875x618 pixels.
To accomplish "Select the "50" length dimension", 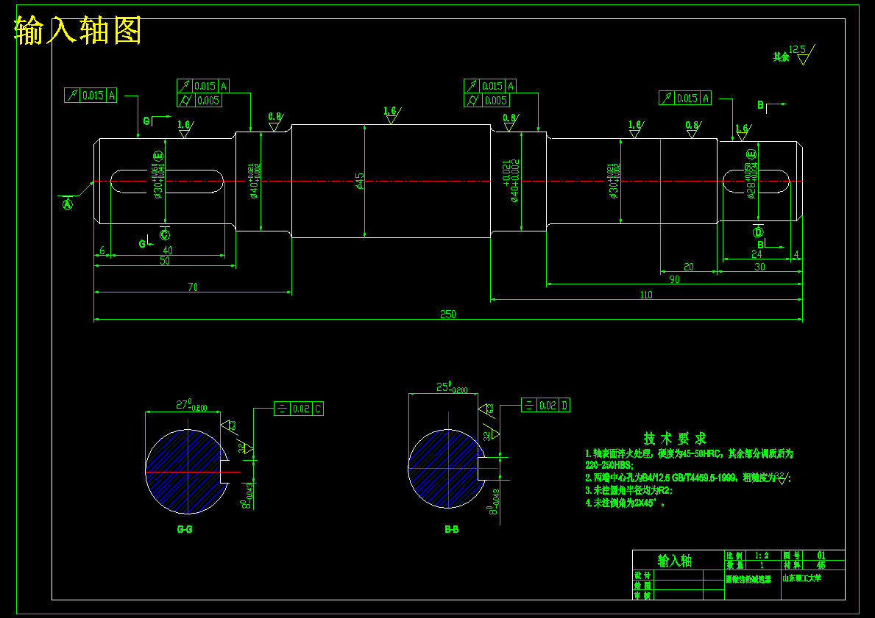I will [x=165, y=261].
